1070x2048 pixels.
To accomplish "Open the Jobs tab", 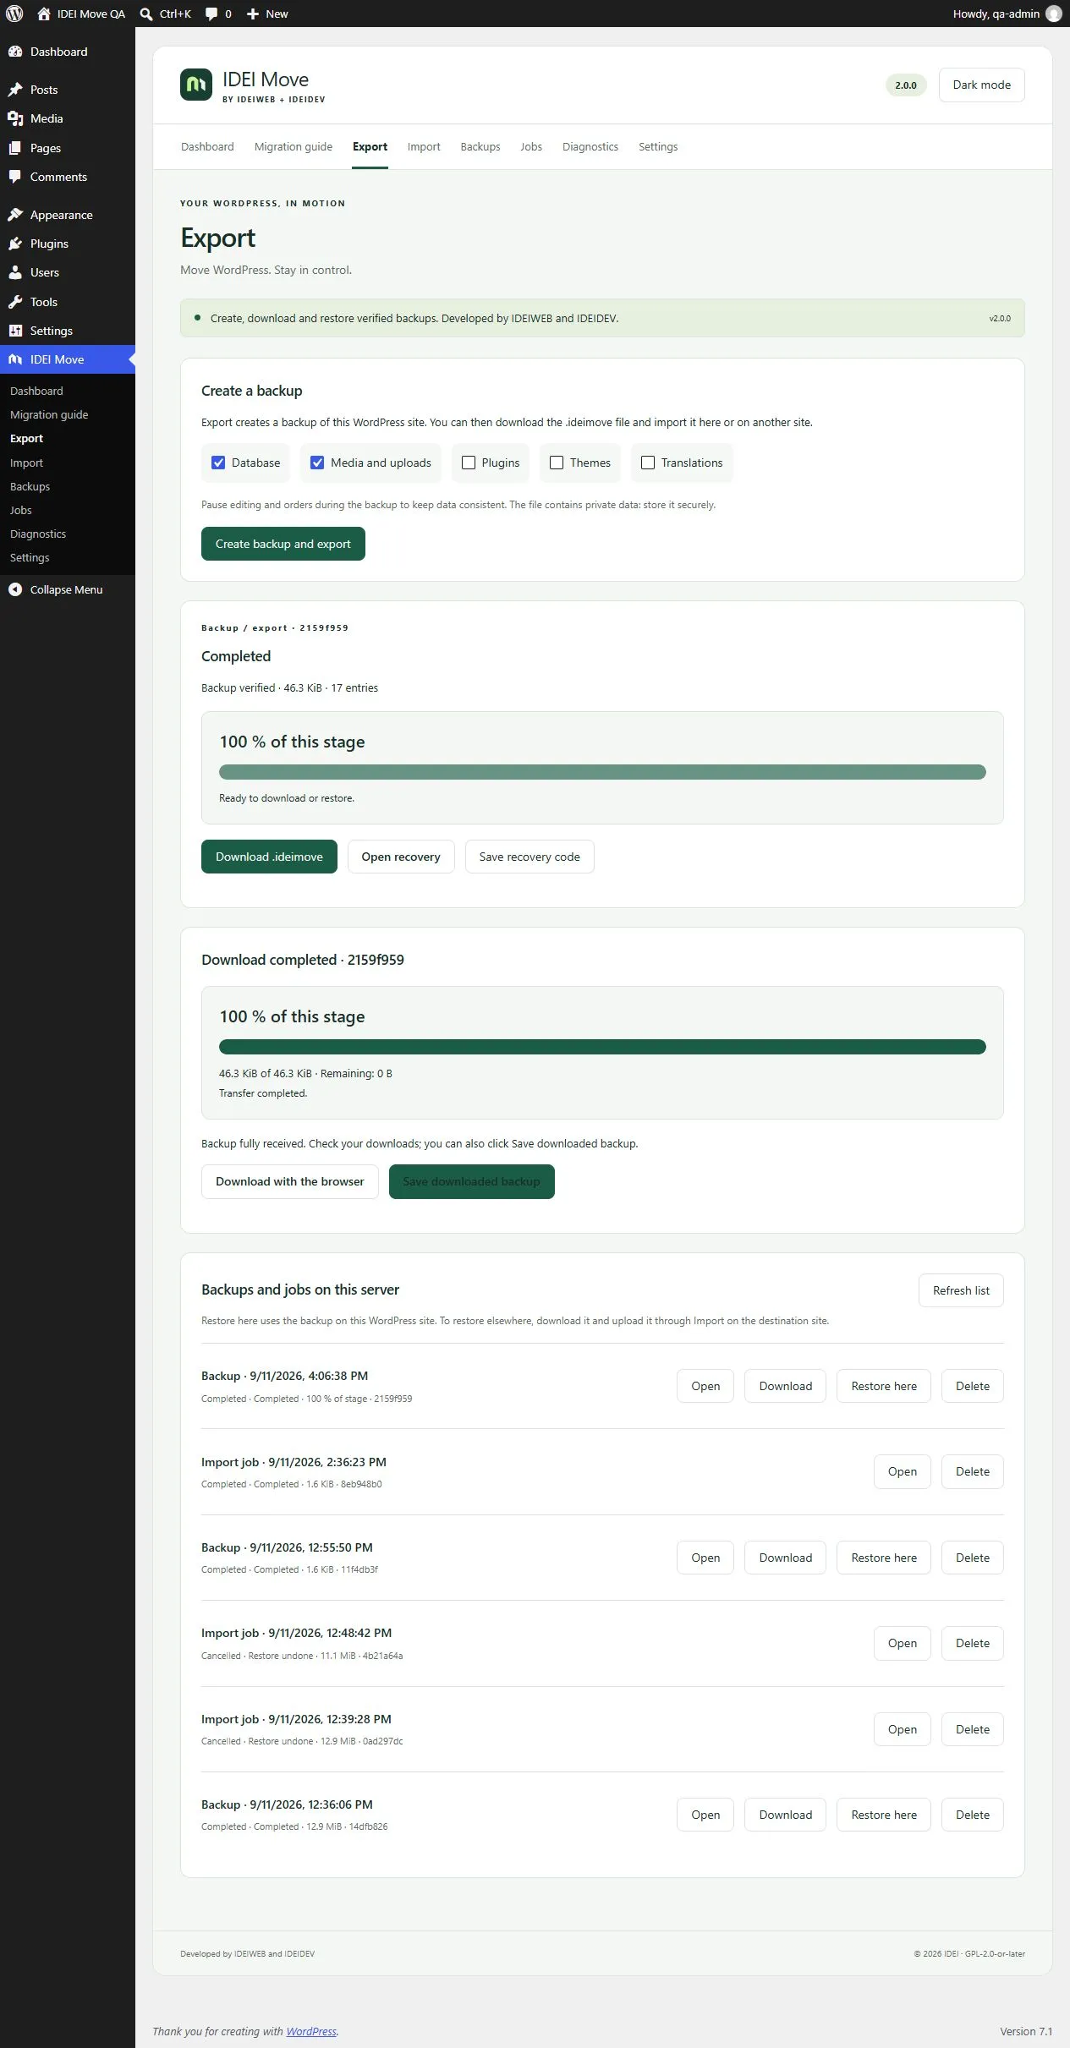I will point(531,146).
